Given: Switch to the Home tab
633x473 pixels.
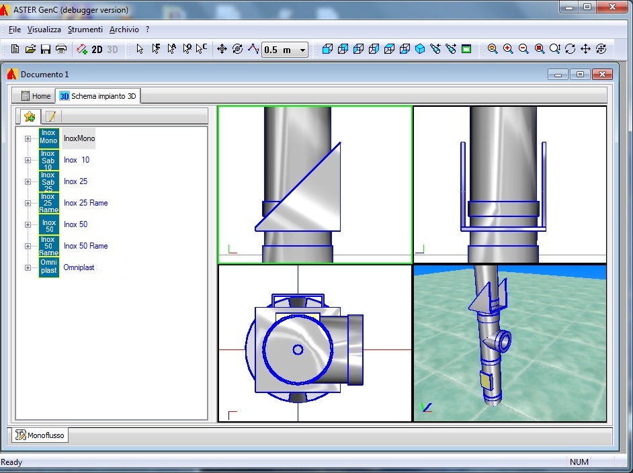Looking at the screenshot, I should coord(36,96).
